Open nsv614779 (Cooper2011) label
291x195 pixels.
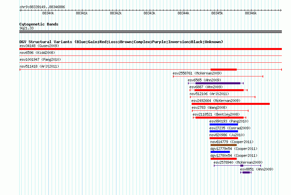tap(232, 142)
